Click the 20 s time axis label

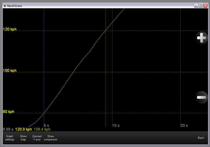tap(184, 125)
